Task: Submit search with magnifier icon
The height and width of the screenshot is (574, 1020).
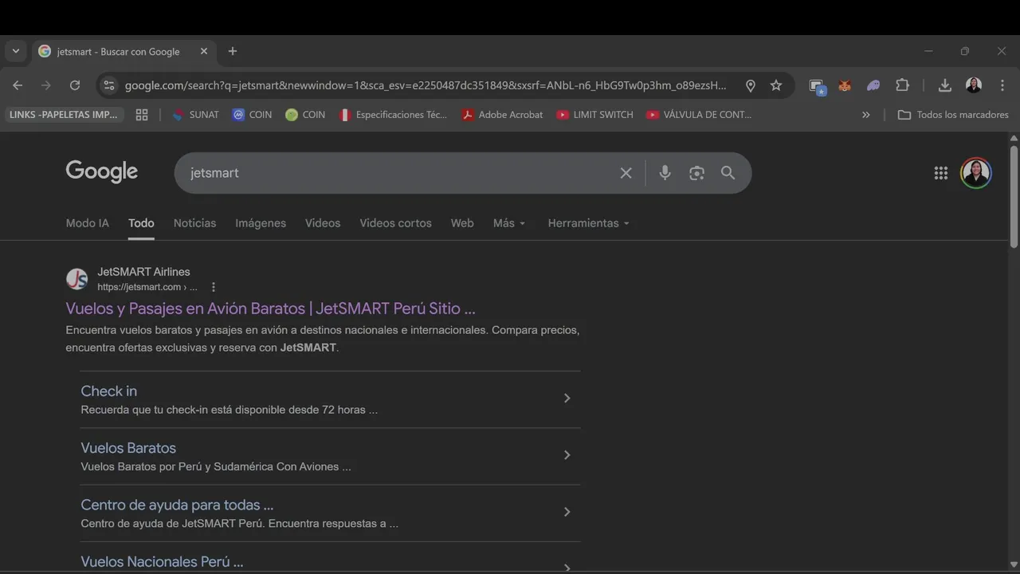Action: [728, 173]
